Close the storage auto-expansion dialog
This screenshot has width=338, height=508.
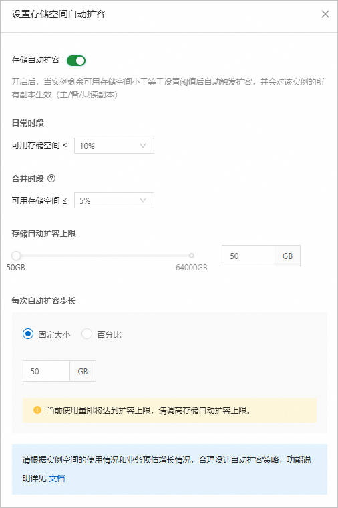coord(325,14)
